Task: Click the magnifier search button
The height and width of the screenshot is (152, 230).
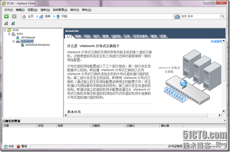Action: [x=222, y=16]
